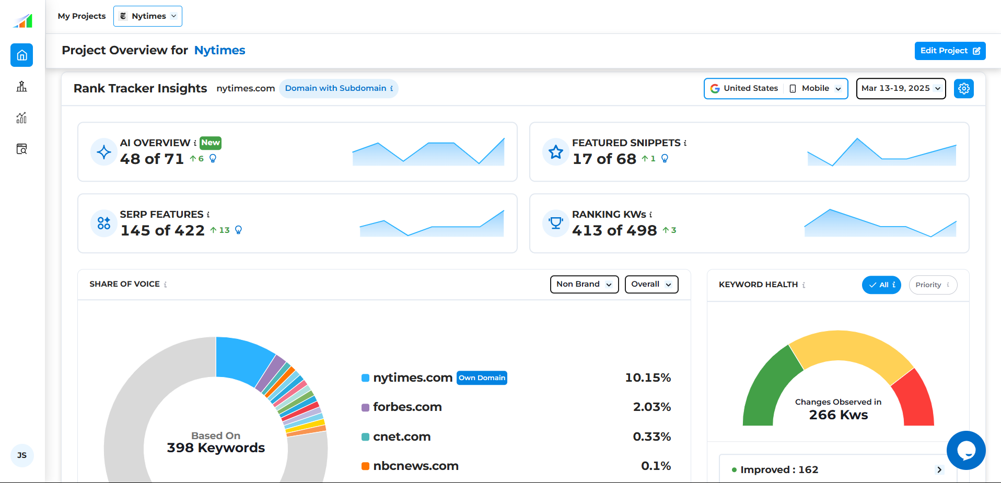Click the lightbulb beside 145 of 422

[x=238, y=230]
